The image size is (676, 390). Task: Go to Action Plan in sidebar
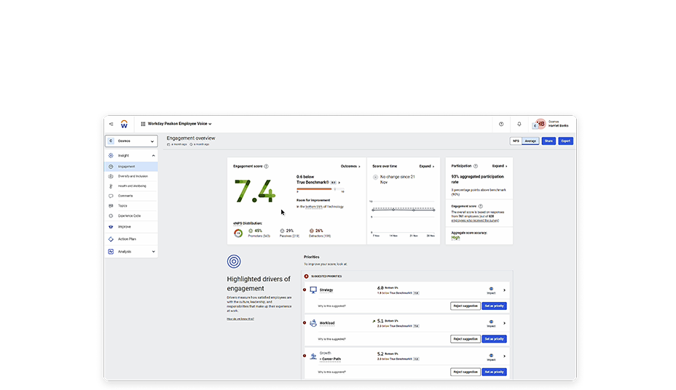coord(127,239)
